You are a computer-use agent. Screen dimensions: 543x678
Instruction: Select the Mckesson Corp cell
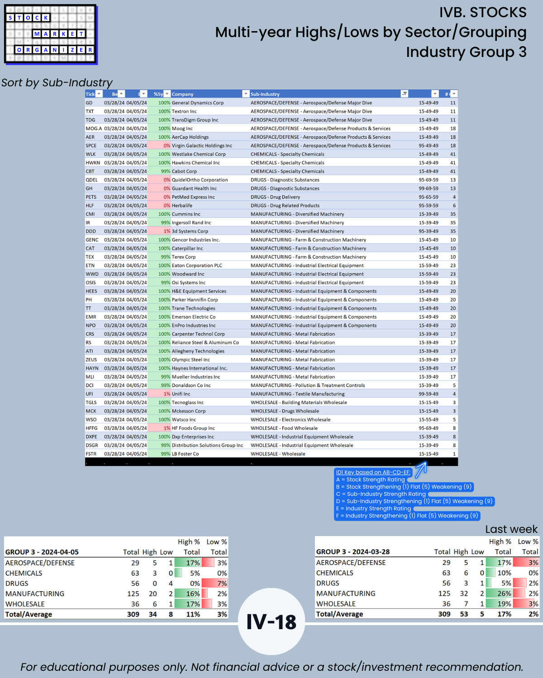(189, 411)
